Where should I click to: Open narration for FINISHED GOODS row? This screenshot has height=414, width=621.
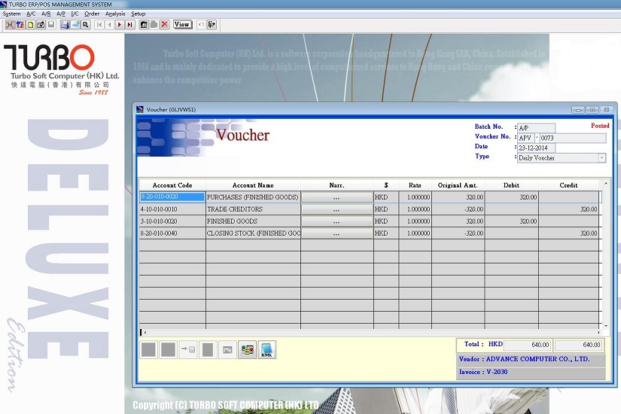pos(336,221)
